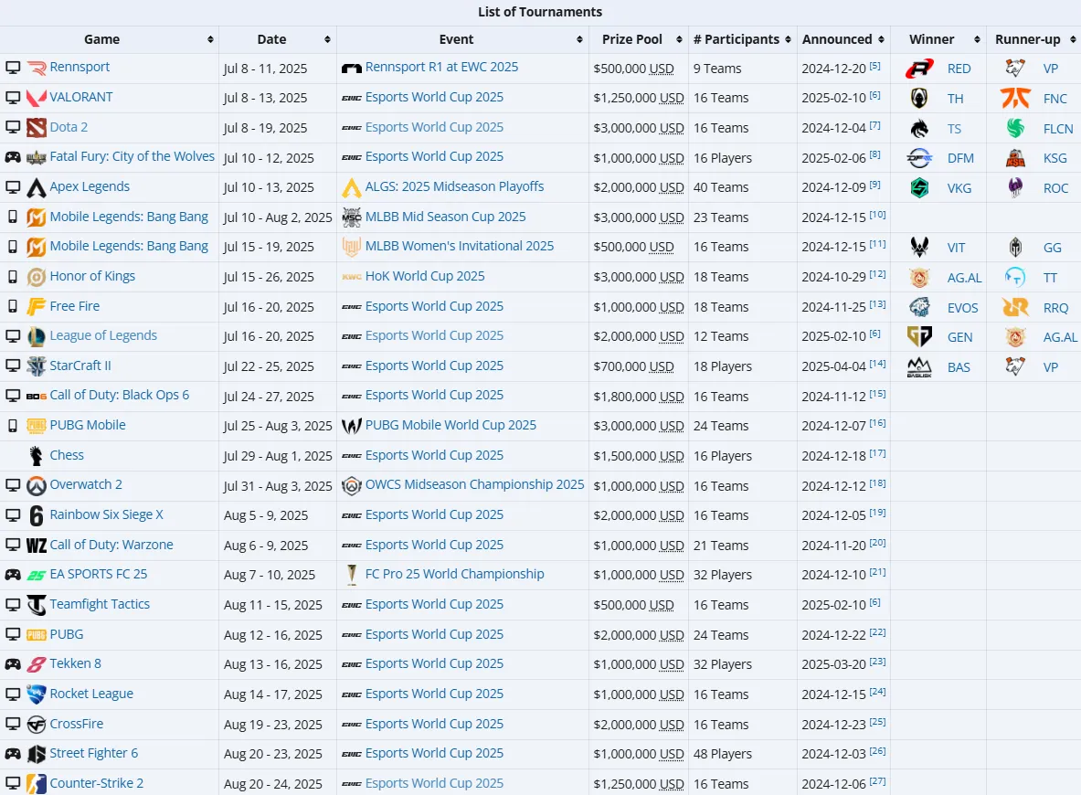Viewport: 1081px width, 795px height.
Task: Select the "Jul 29 - Aug 1, 2025" date cell
Action: tap(277, 456)
